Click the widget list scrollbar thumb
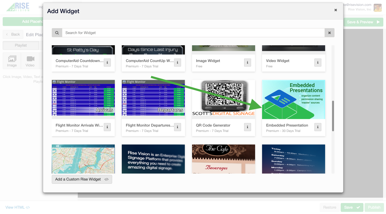This screenshot has height=214, width=386. point(333,116)
